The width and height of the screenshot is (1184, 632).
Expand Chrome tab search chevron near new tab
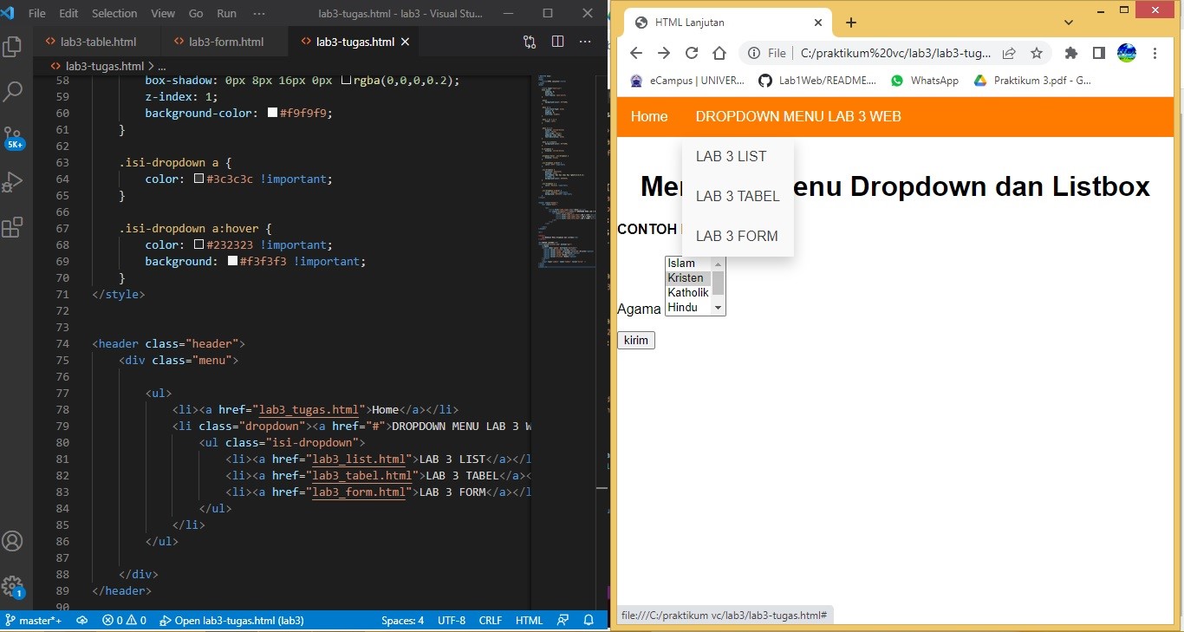(x=1069, y=22)
